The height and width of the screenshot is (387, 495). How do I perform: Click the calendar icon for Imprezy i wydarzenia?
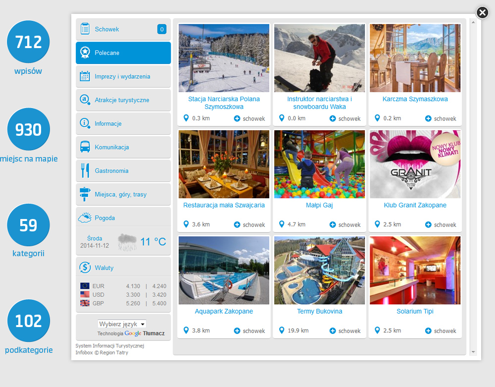click(85, 76)
